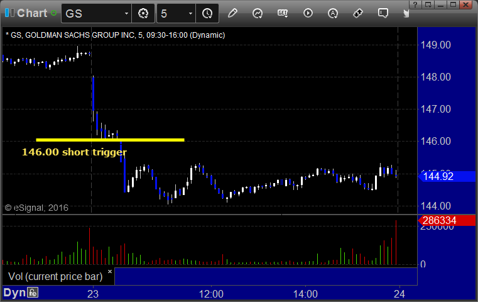This screenshot has height=302, width=478.
Task: Click the long blue opening drop candle
Action: (x=94, y=93)
